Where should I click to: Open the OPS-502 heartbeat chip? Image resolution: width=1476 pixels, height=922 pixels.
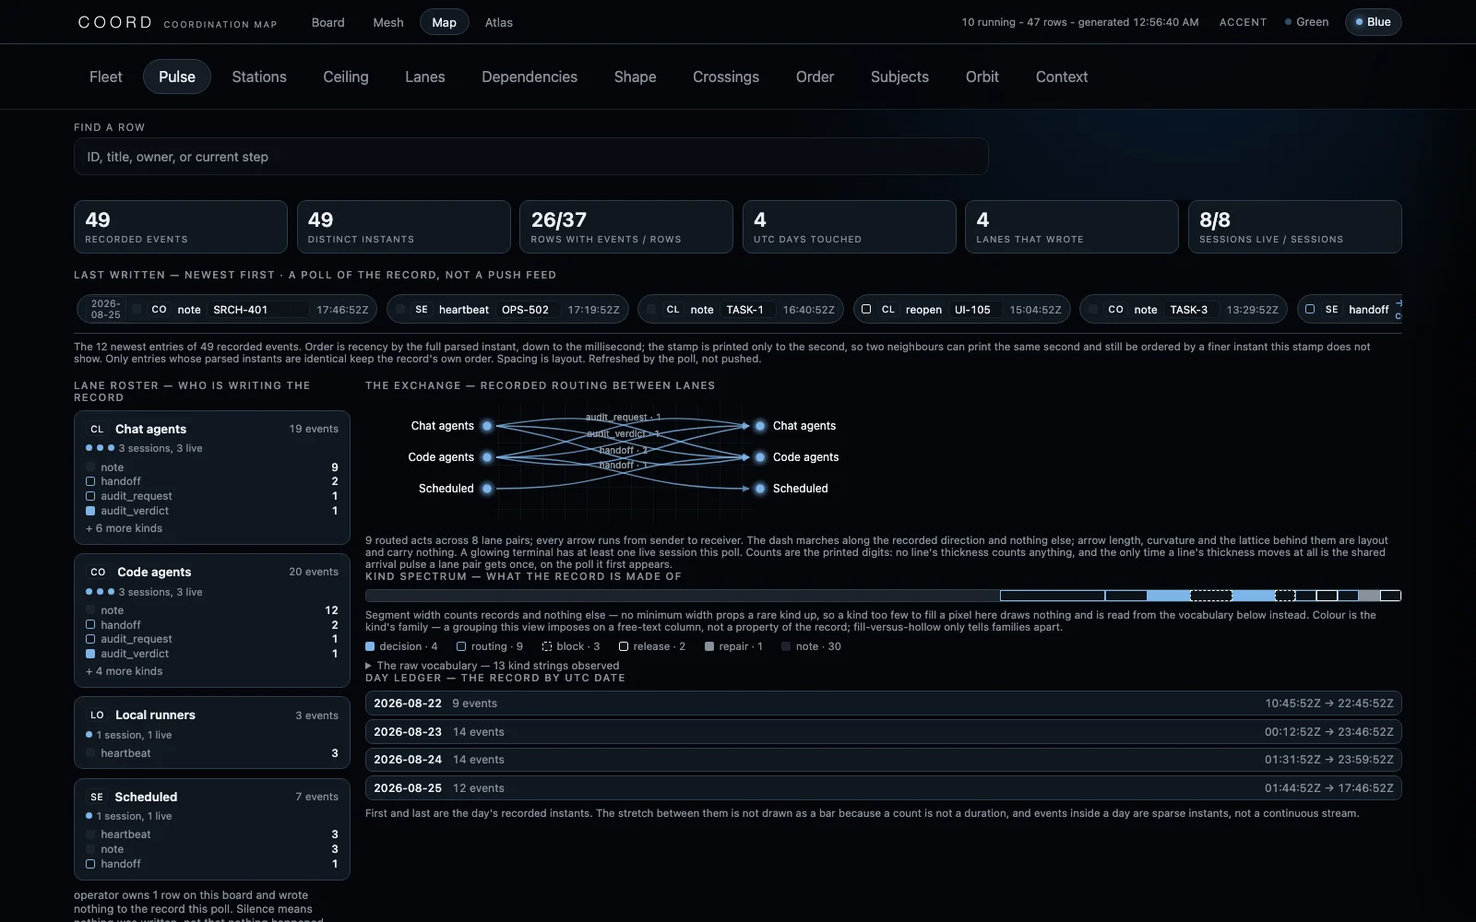click(x=507, y=310)
